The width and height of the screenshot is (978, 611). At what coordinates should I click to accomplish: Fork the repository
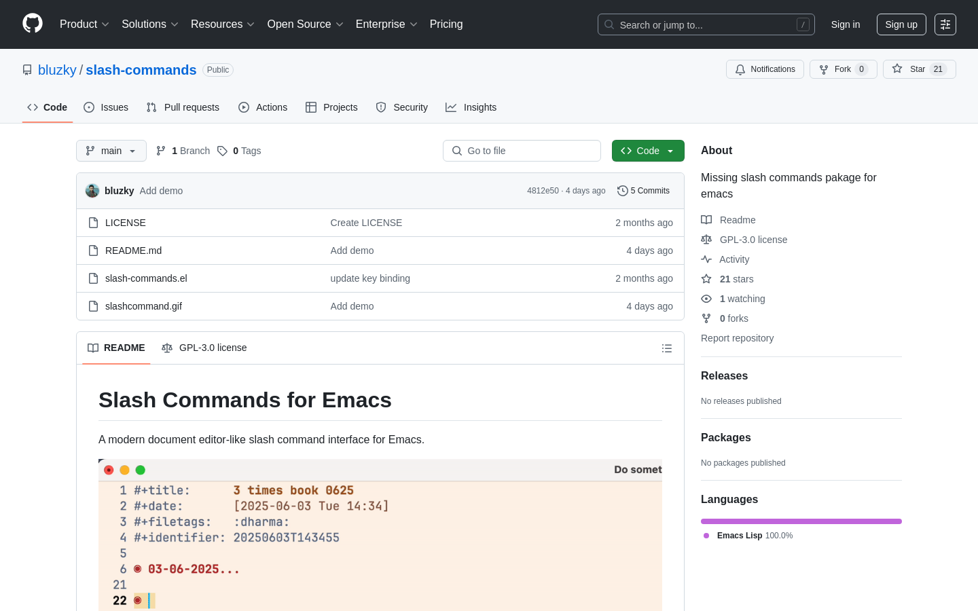[843, 69]
